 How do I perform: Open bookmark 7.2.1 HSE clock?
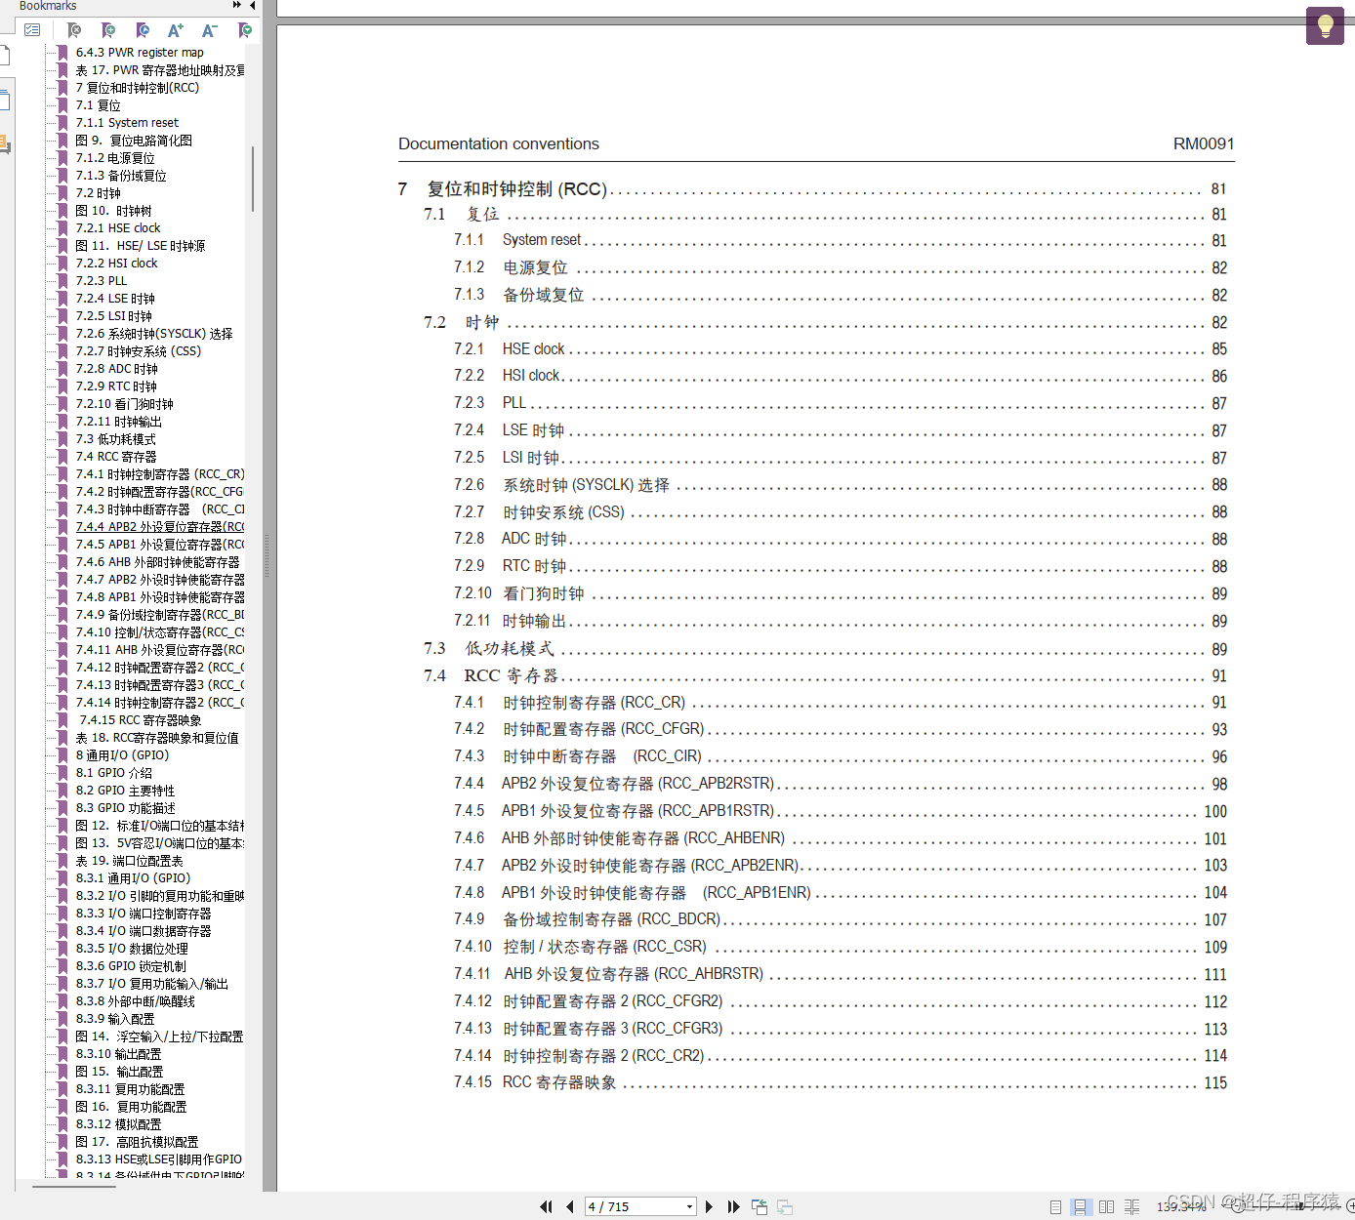click(117, 227)
